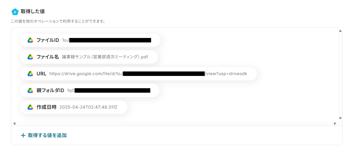
Task: Click the Google Drive icon beside 親フォルダID
Action: (30, 90)
